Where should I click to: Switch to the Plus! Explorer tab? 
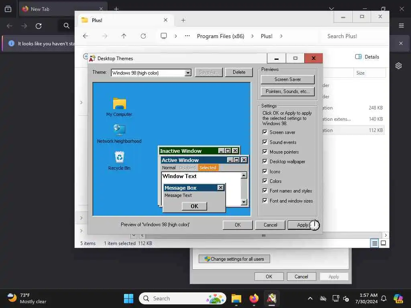(x=126, y=20)
